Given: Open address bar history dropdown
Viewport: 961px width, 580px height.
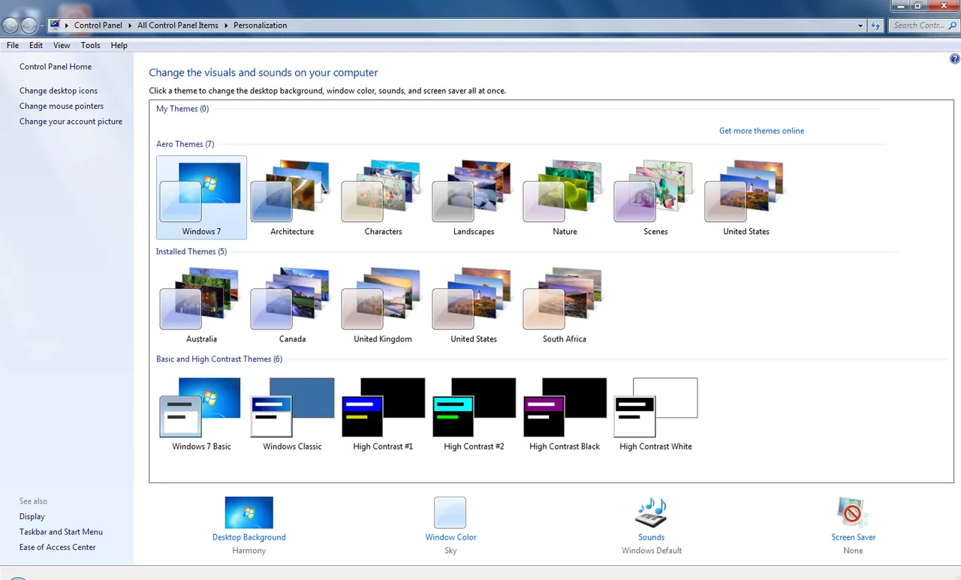Looking at the screenshot, I should [860, 26].
